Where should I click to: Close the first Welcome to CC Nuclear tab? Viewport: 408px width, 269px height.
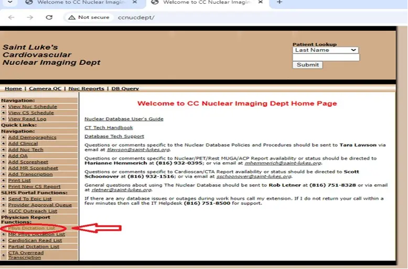[x=135, y=3]
